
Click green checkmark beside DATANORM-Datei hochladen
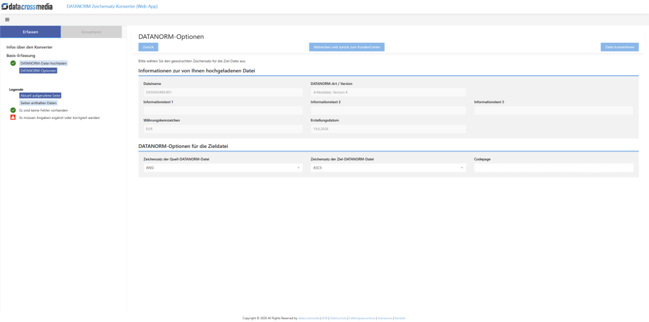[13, 63]
